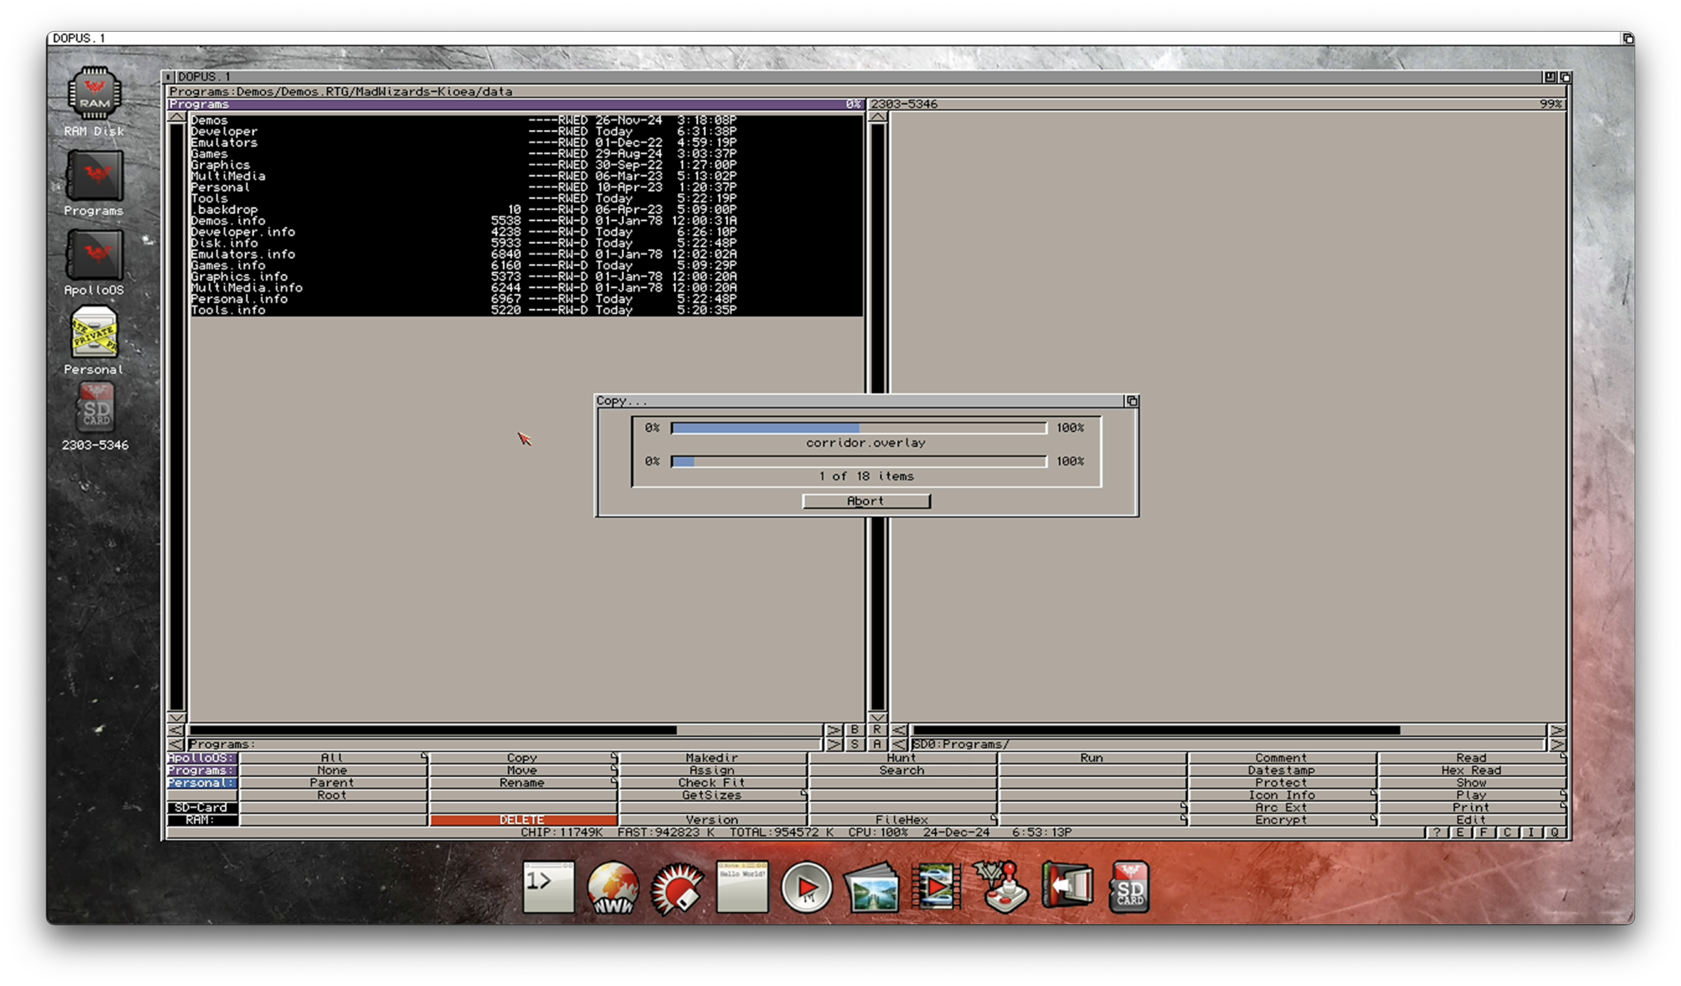1681x986 pixels.
Task: Select the Personal: drive button
Action: (x=202, y=783)
